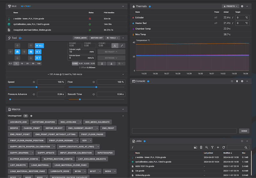Screen dimensions: 256x178
Task: Click the MOTORS OFF button
Action: [97, 38]
